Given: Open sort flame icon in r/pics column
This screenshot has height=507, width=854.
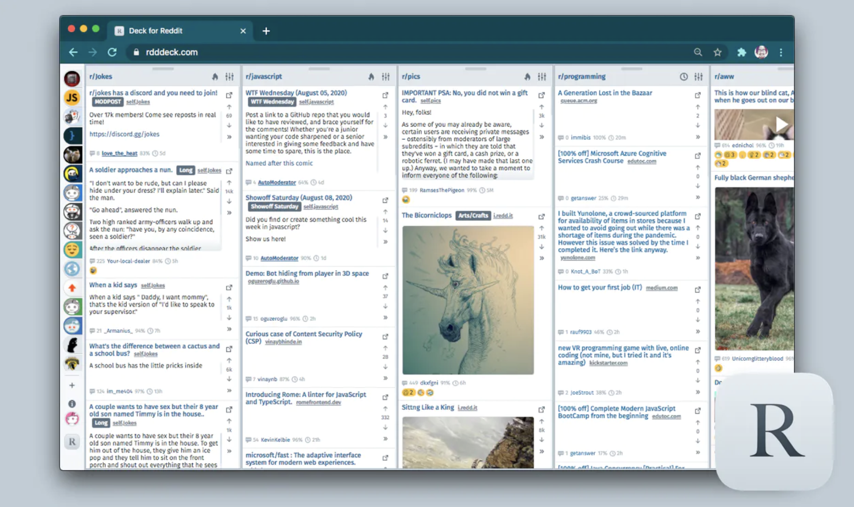Looking at the screenshot, I should pyautogui.click(x=527, y=77).
